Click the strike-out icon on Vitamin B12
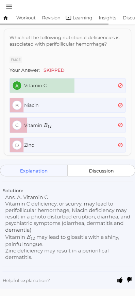The image size is (135, 296). pyautogui.click(x=120, y=125)
